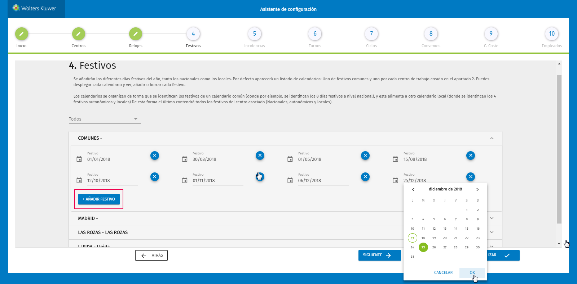Delete the 01/05/2018 holiday entry

[x=365, y=155]
